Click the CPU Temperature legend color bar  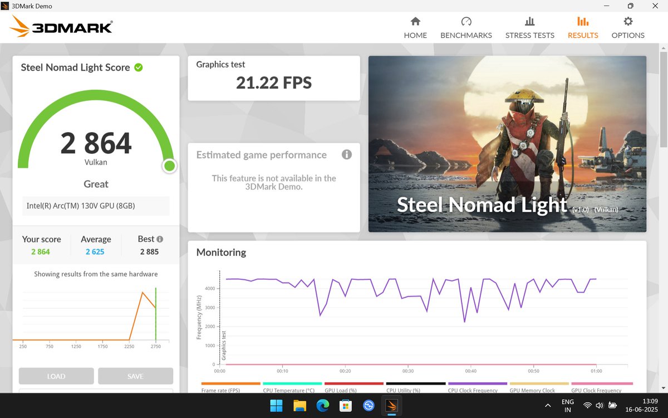pyautogui.click(x=292, y=383)
